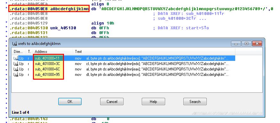Click the xref icon in sub_401000+3C row
The image size is (280, 123).
[16, 64]
